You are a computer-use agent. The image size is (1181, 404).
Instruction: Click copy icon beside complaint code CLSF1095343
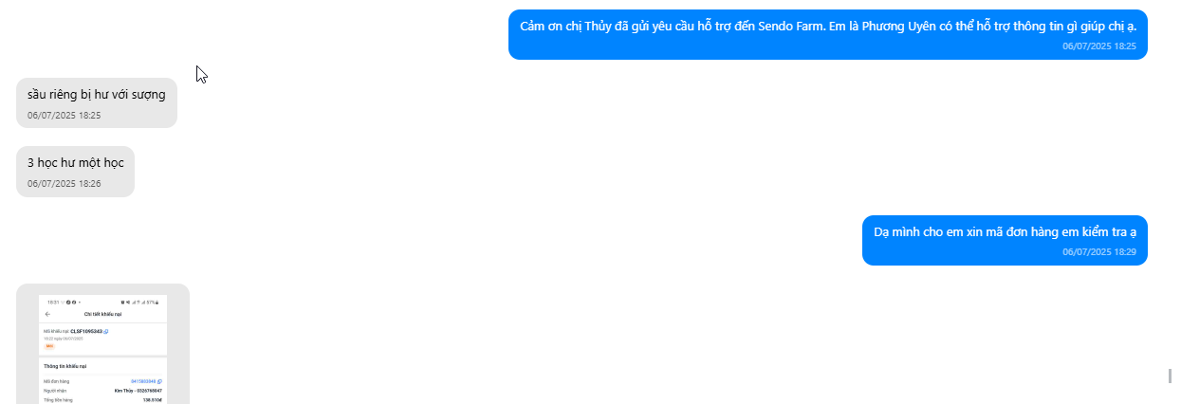pos(106,331)
